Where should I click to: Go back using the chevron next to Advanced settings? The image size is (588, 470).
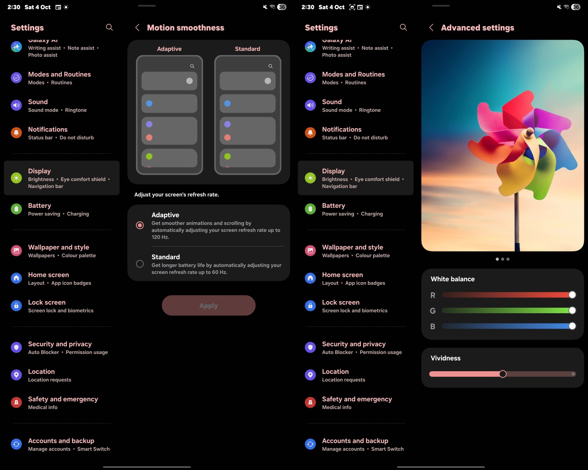click(431, 28)
